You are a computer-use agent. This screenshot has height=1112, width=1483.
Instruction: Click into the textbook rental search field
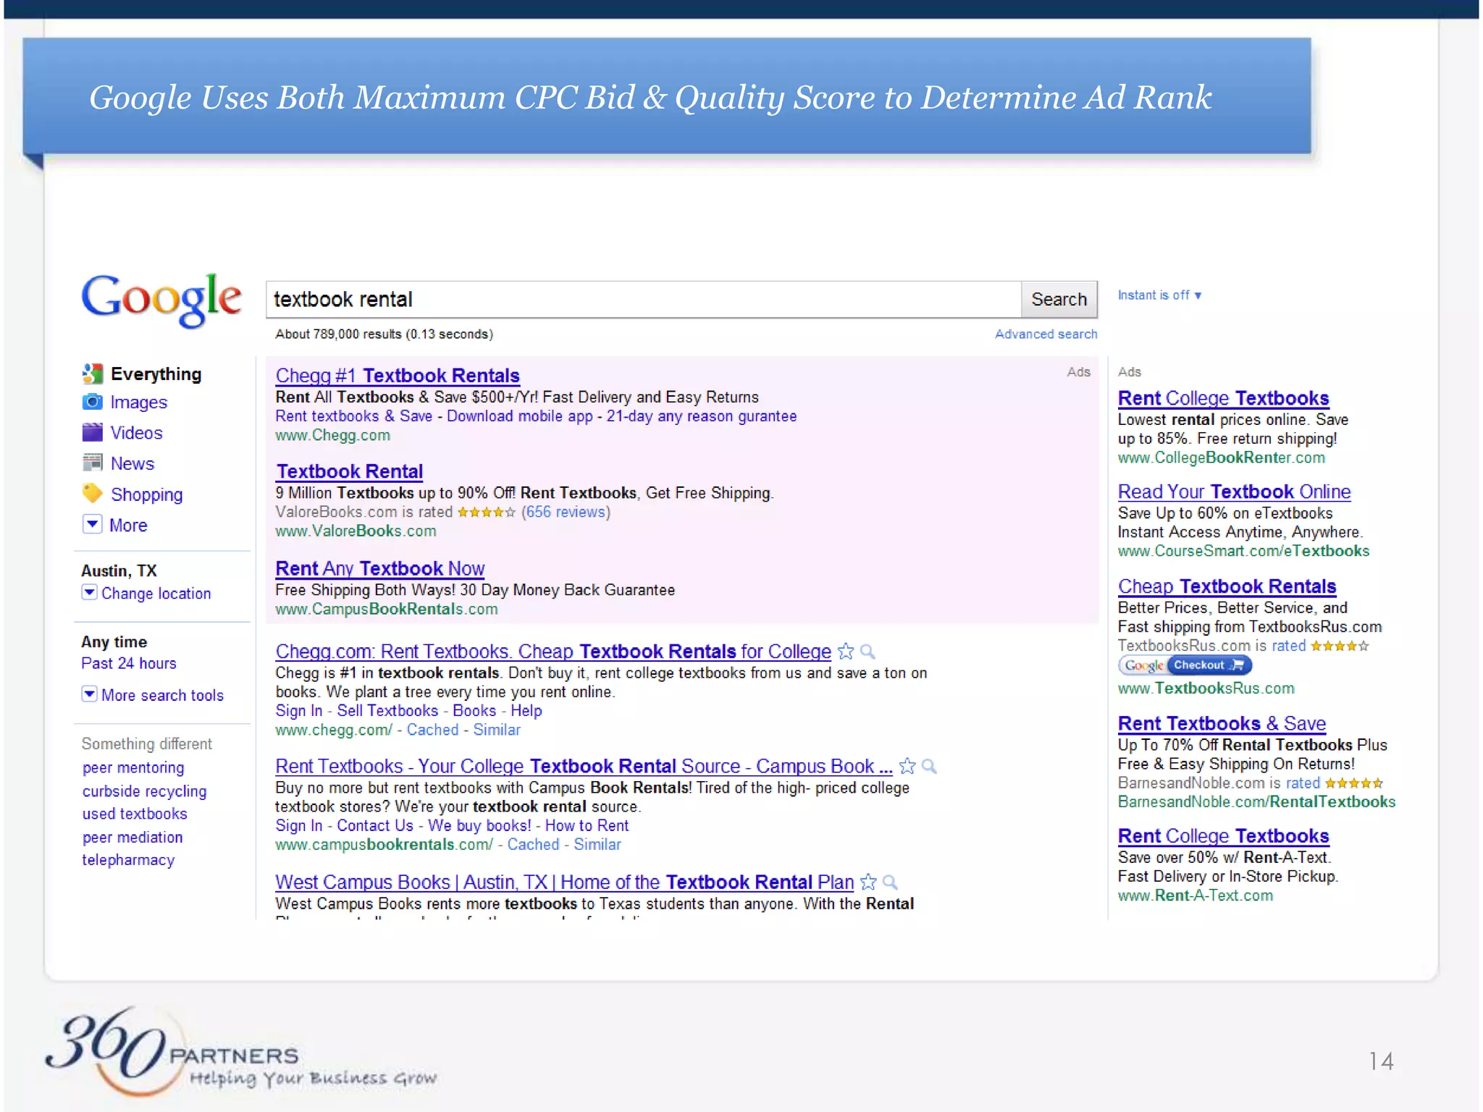[x=644, y=299]
